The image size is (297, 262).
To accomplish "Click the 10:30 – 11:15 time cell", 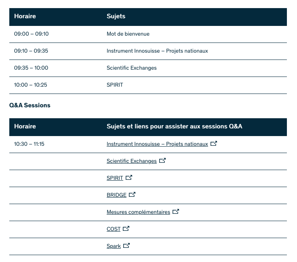I will (29, 144).
